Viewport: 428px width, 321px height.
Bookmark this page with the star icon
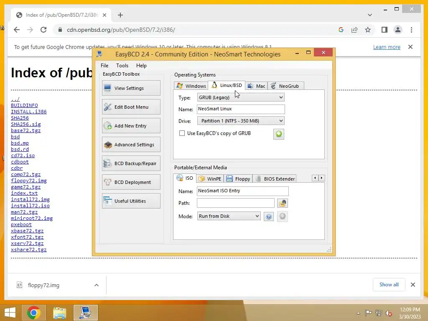(368, 30)
